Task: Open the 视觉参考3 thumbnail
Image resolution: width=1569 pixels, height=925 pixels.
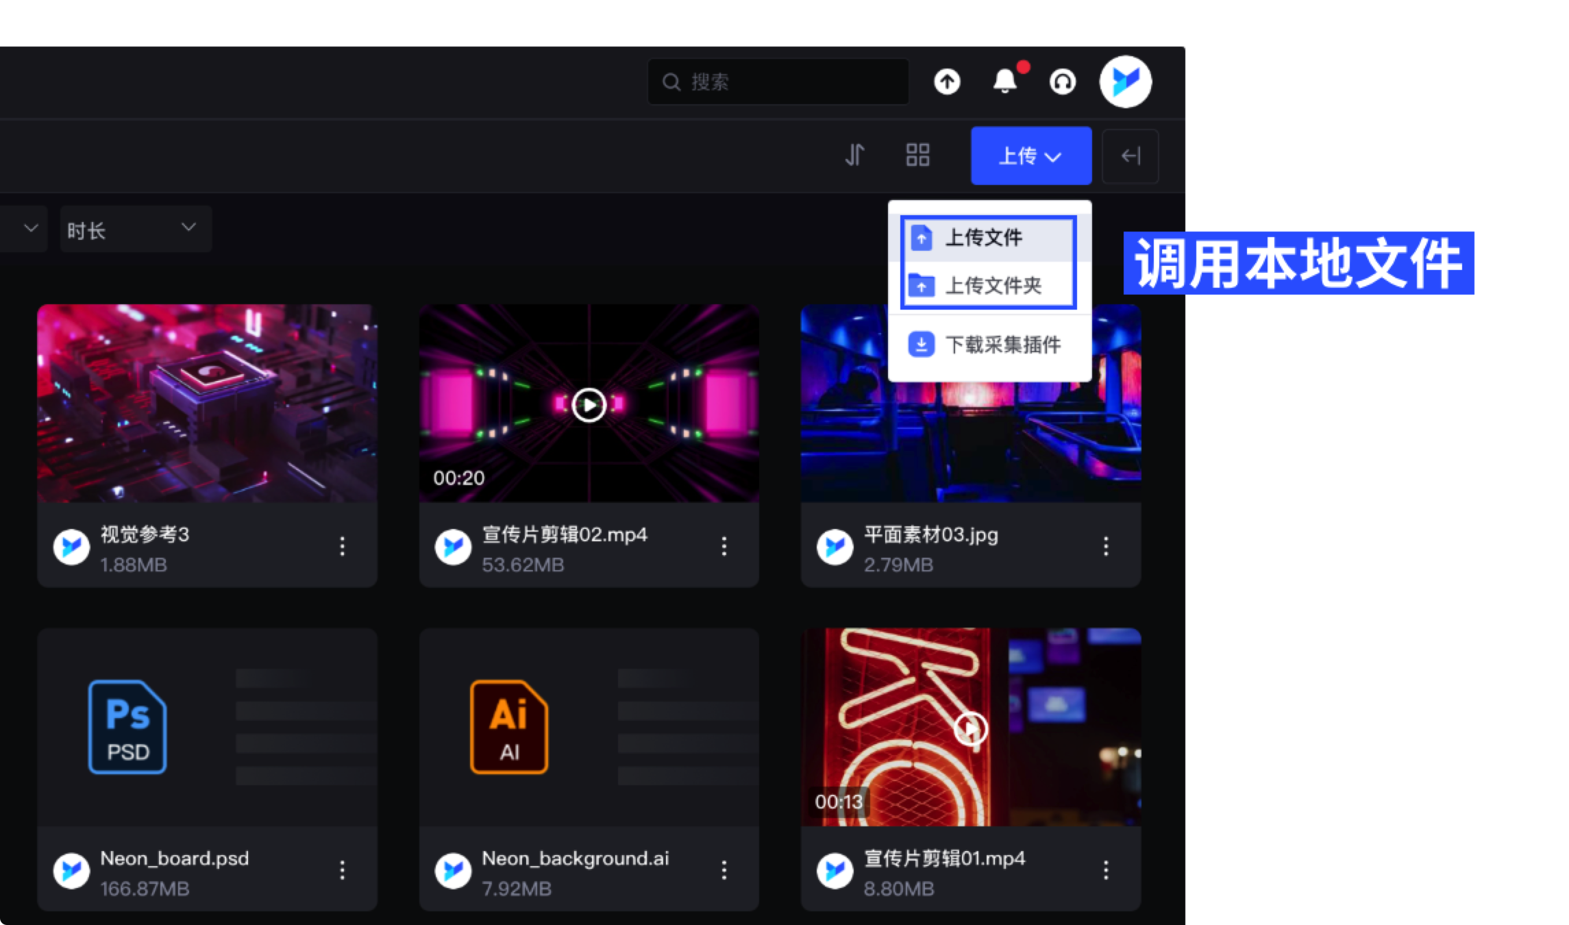Action: (x=207, y=404)
